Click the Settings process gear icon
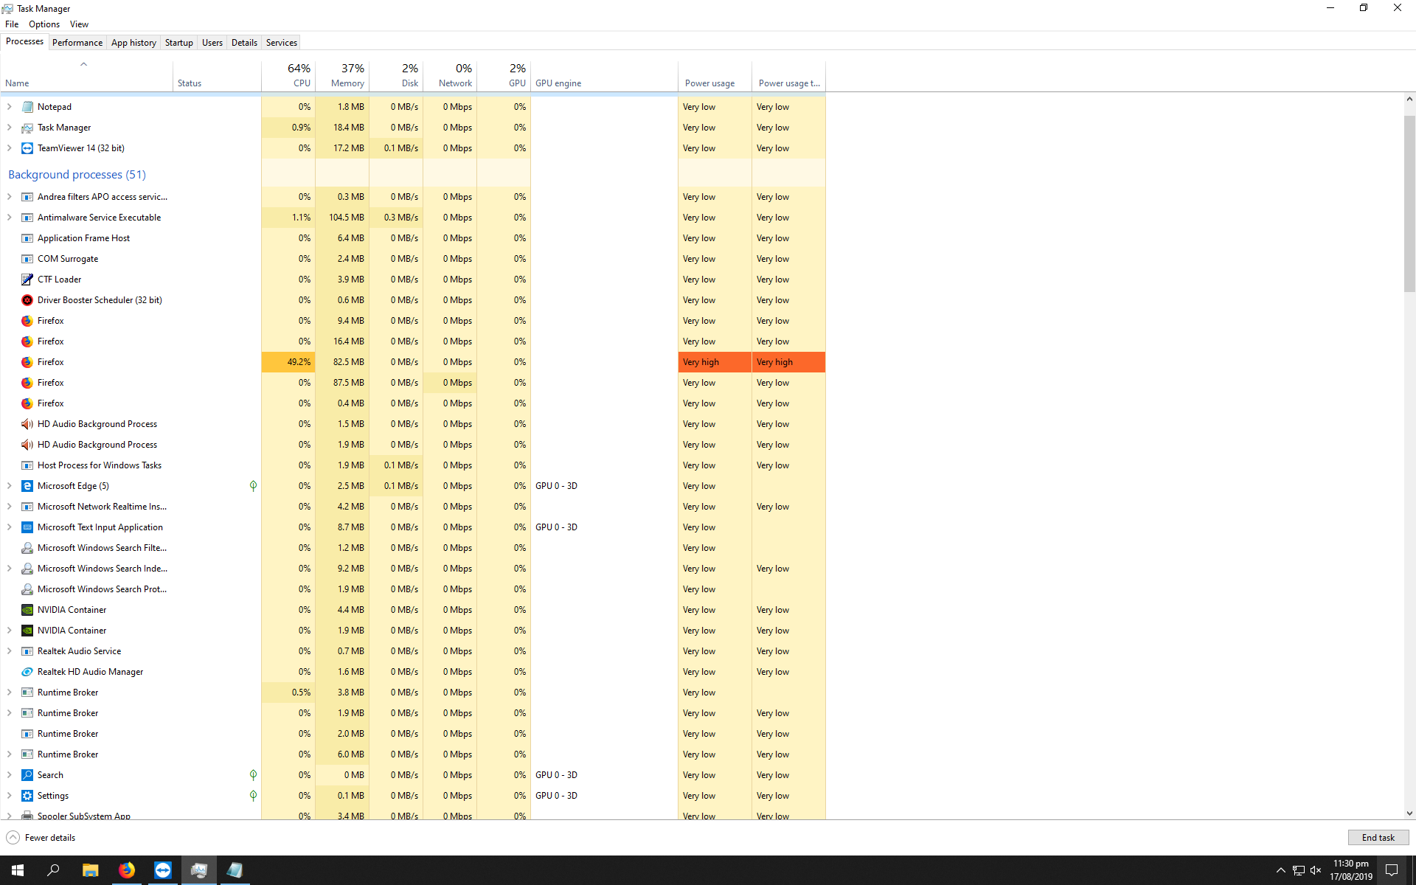Viewport: 1416px width, 885px height. (x=27, y=796)
